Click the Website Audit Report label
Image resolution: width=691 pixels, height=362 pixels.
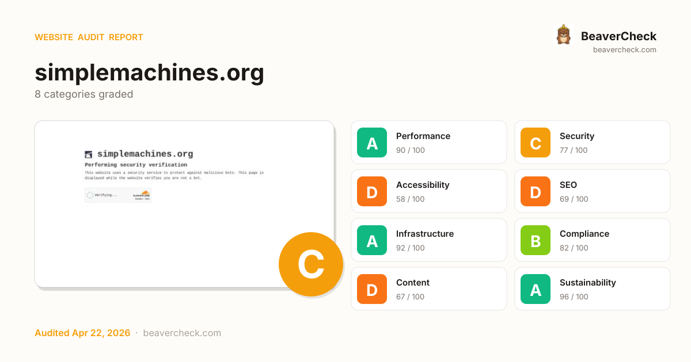click(89, 37)
